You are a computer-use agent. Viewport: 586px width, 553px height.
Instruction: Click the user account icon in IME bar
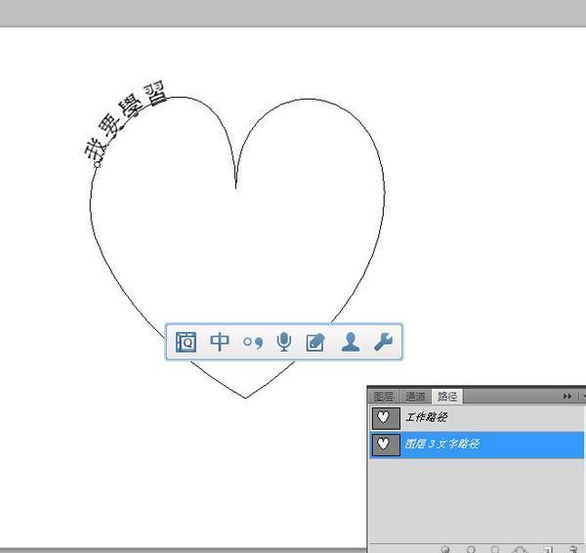(x=350, y=342)
